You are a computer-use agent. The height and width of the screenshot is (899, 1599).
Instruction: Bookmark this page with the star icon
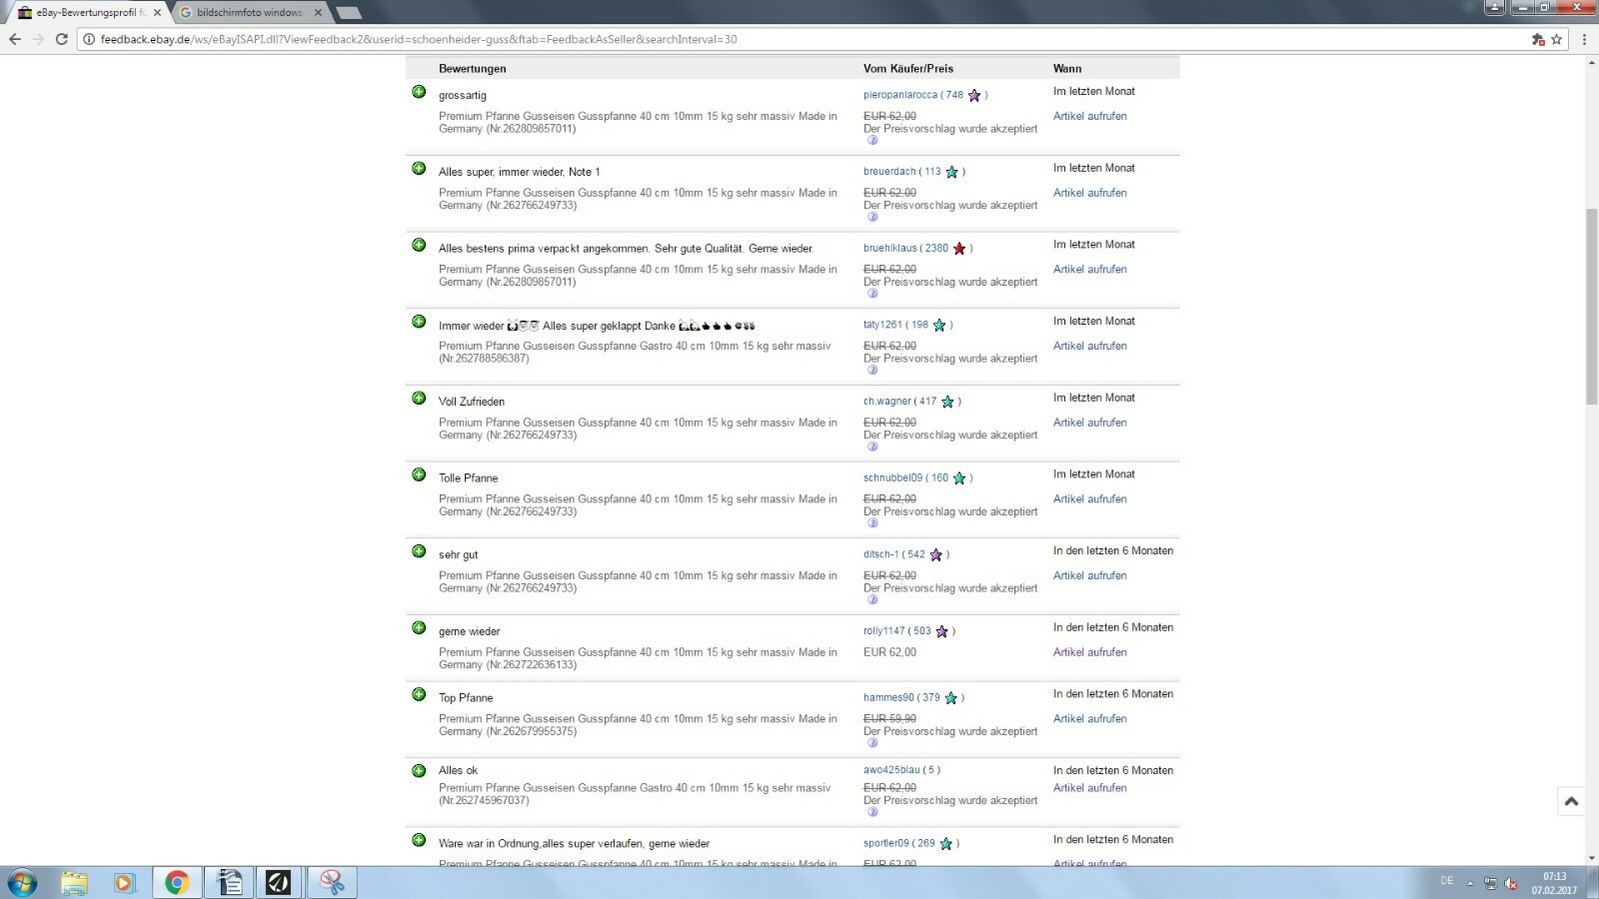click(x=1556, y=39)
